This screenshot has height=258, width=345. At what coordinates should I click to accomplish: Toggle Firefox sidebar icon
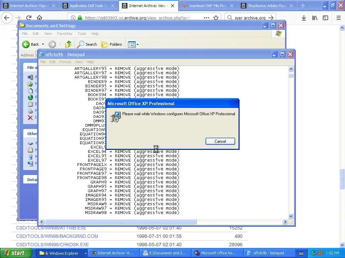(325, 18)
